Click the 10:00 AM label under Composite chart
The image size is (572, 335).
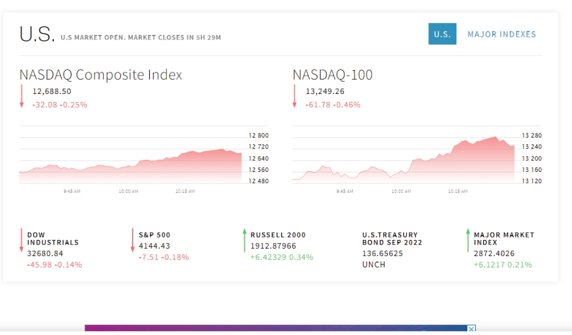[128, 191]
